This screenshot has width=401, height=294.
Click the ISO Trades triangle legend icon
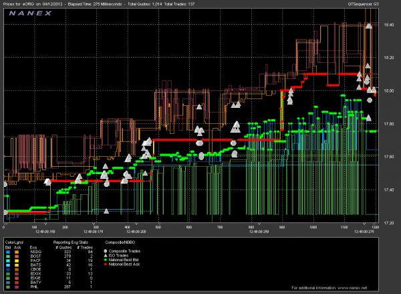[x=104, y=254]
